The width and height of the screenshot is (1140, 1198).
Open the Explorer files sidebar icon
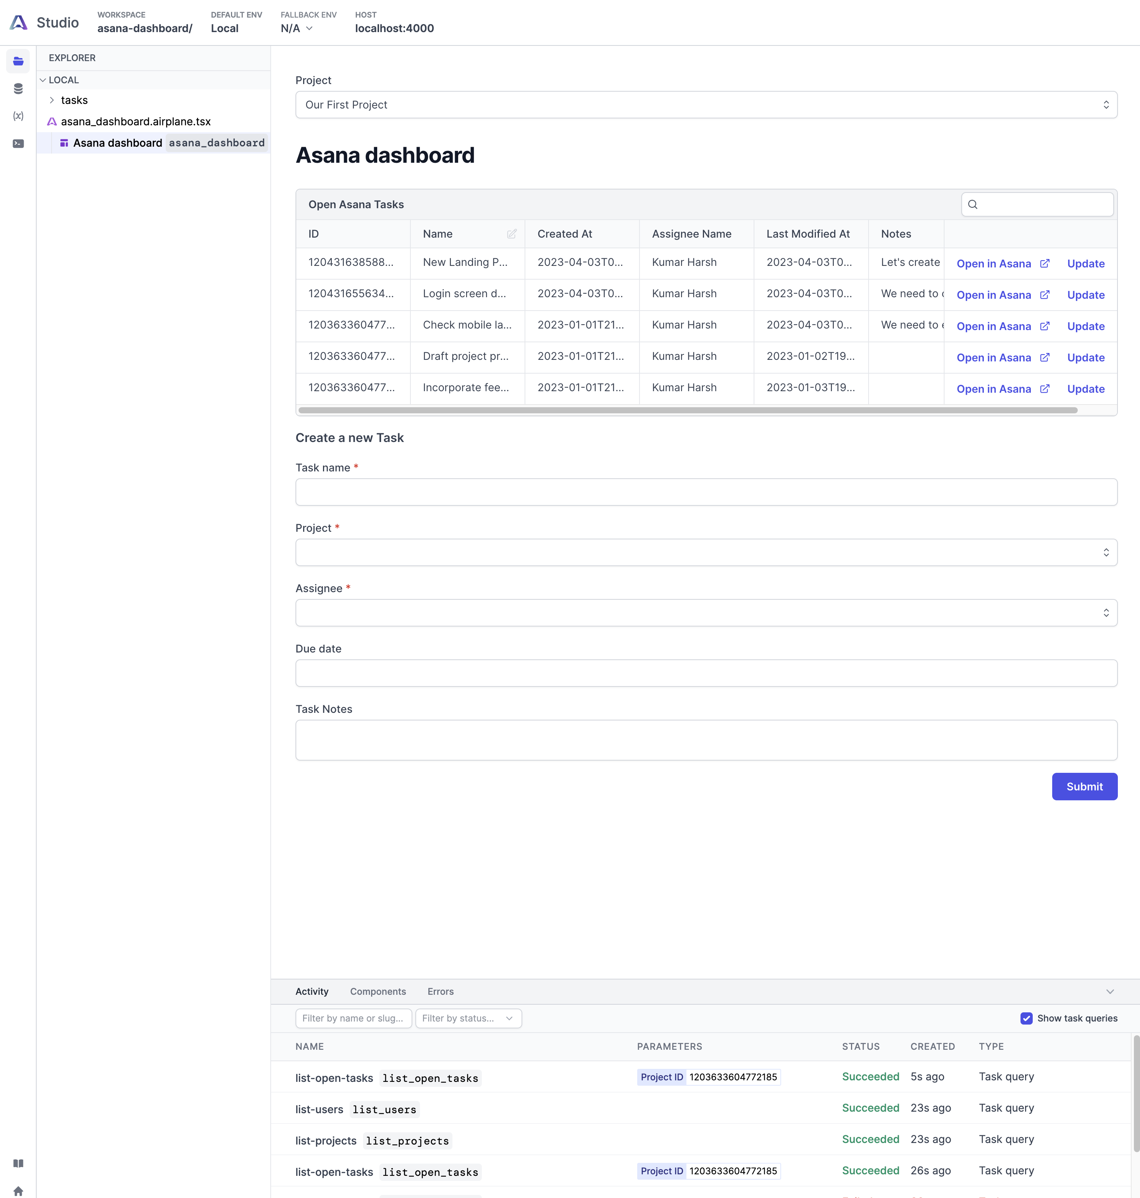[18, 62]
